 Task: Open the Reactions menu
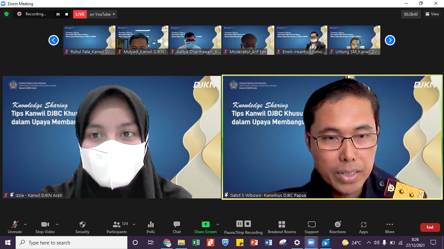tap(337, 227)
